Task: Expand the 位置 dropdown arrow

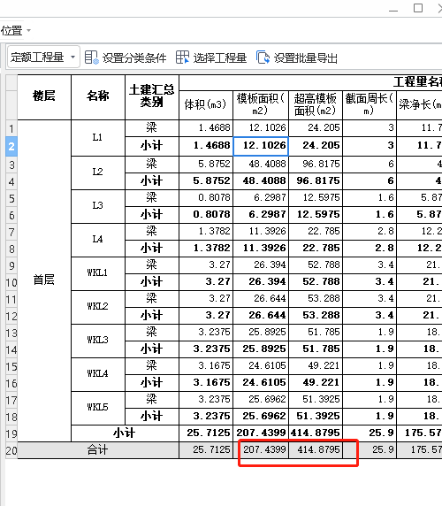Action: point(28,31)
